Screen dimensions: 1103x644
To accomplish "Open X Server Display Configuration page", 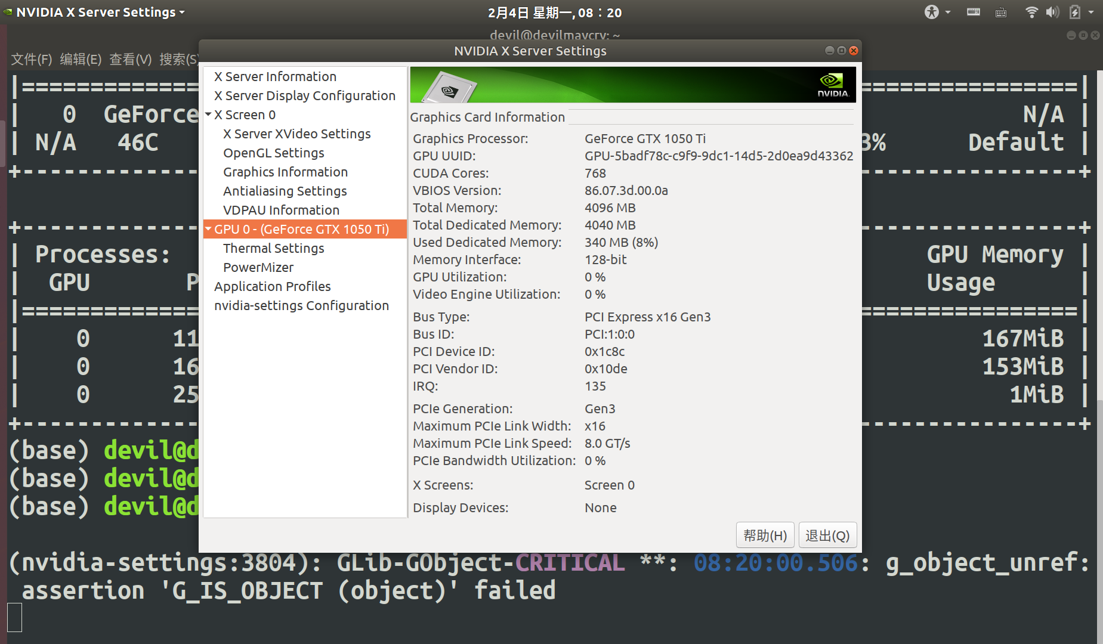I will click(305, 95).
